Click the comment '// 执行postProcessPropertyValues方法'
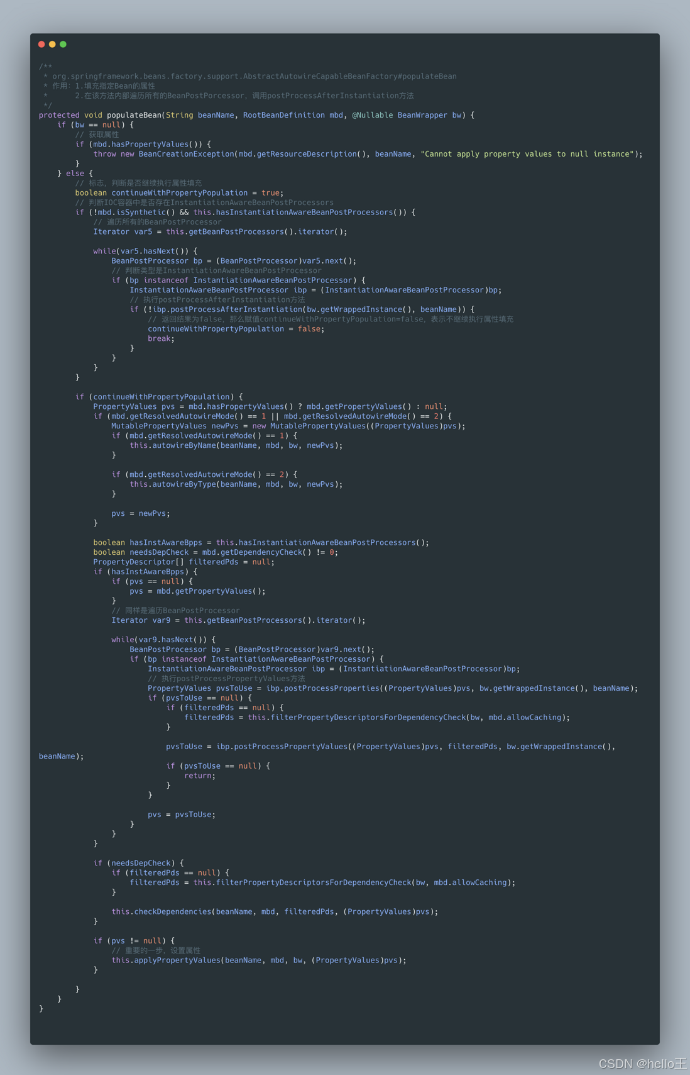Viewport: 690px width, 1075px height. tap(226, 679)
